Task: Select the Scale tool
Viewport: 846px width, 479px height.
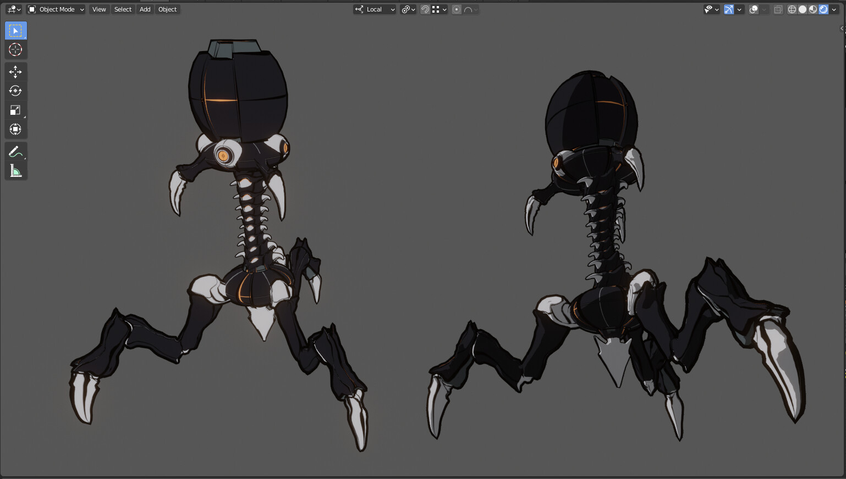Action: point(15,110)
